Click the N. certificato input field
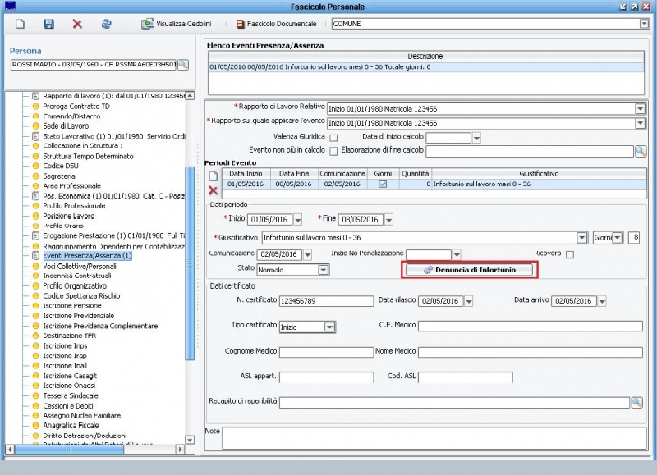 pos(326,301)
